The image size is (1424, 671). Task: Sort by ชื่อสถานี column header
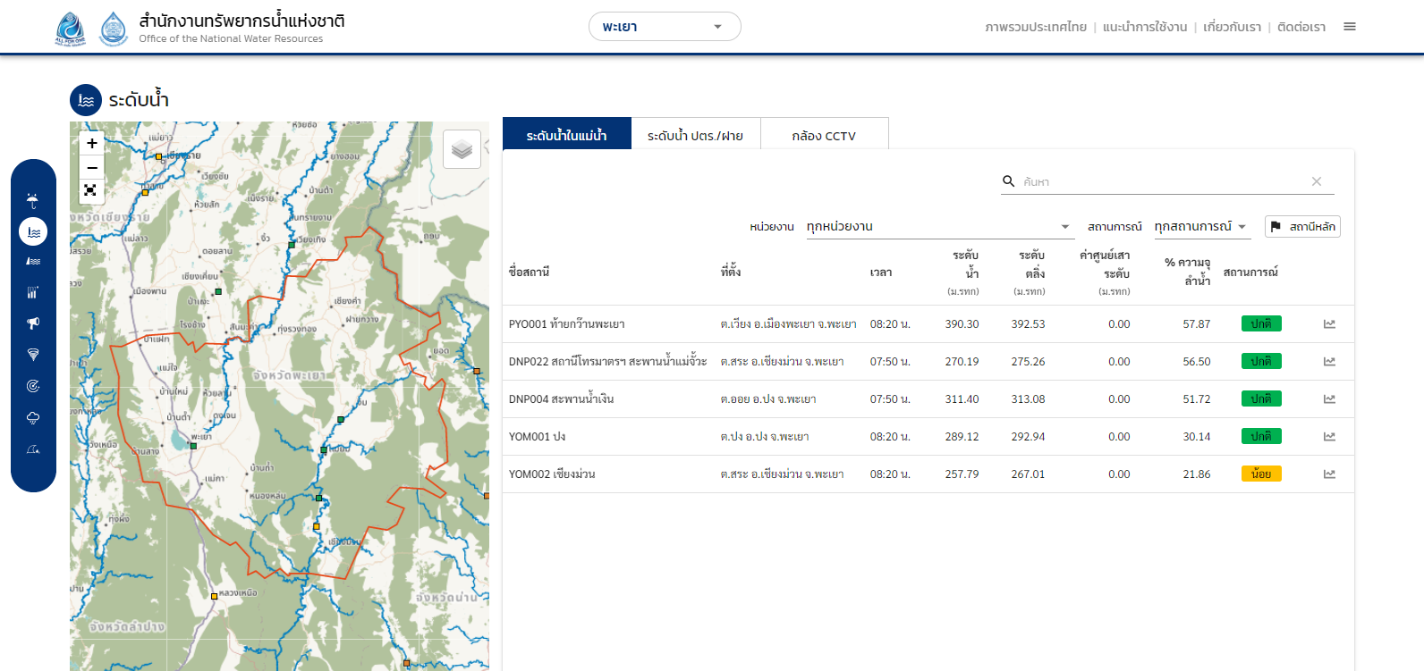[529, 272]
